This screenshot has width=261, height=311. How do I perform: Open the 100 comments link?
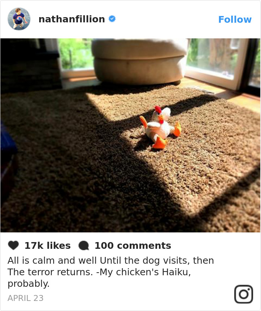[133, 245]
